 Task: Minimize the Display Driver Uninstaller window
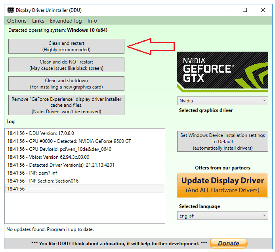(227, 10)
